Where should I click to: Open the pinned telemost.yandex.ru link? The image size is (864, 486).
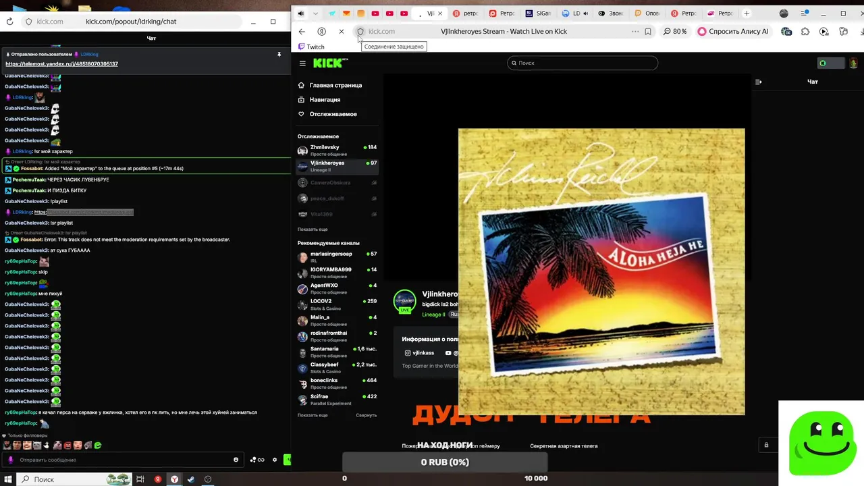point(61,63)
